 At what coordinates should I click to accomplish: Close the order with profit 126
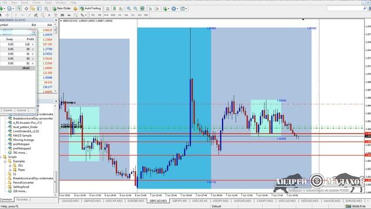pyautogui.click(x=32, y=44)
